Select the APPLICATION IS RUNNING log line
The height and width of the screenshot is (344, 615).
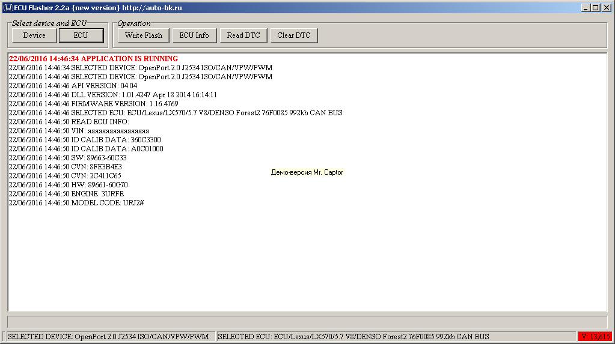pyautogui.click(x=93, y=59)
